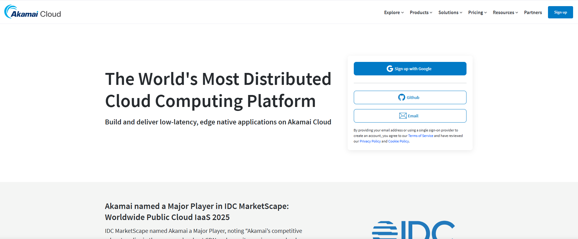
Task: Click the GitHub octocat icon
Action: [402, 97]
